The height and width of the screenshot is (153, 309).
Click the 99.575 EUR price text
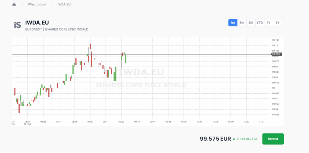pyautogui.click(x=215, y=139)
